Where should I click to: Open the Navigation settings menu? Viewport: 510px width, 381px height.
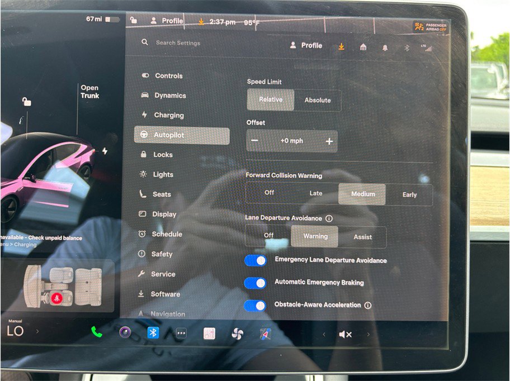pos(161,314)
